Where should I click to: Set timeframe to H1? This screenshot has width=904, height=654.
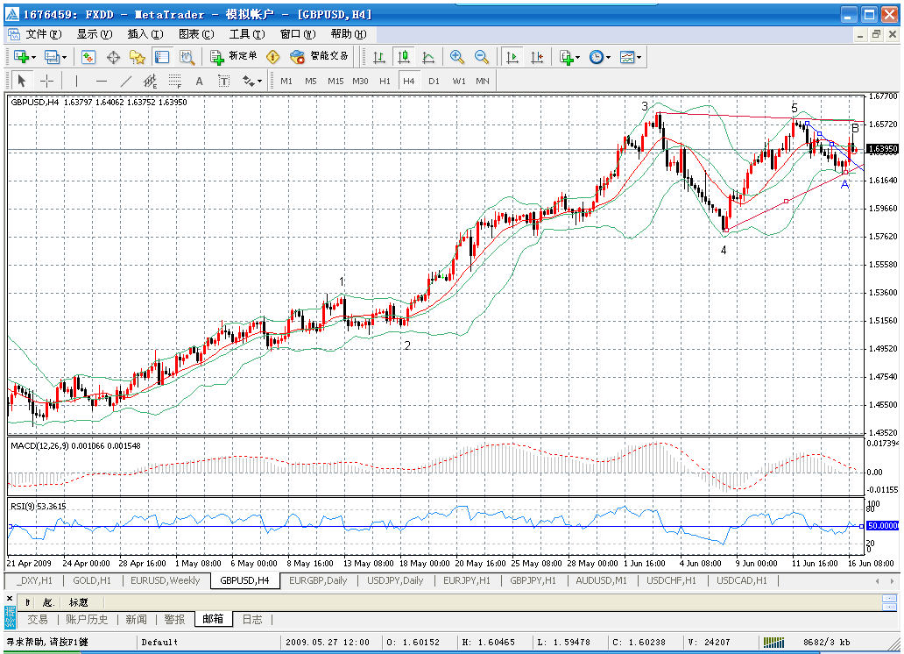[385, 81]
